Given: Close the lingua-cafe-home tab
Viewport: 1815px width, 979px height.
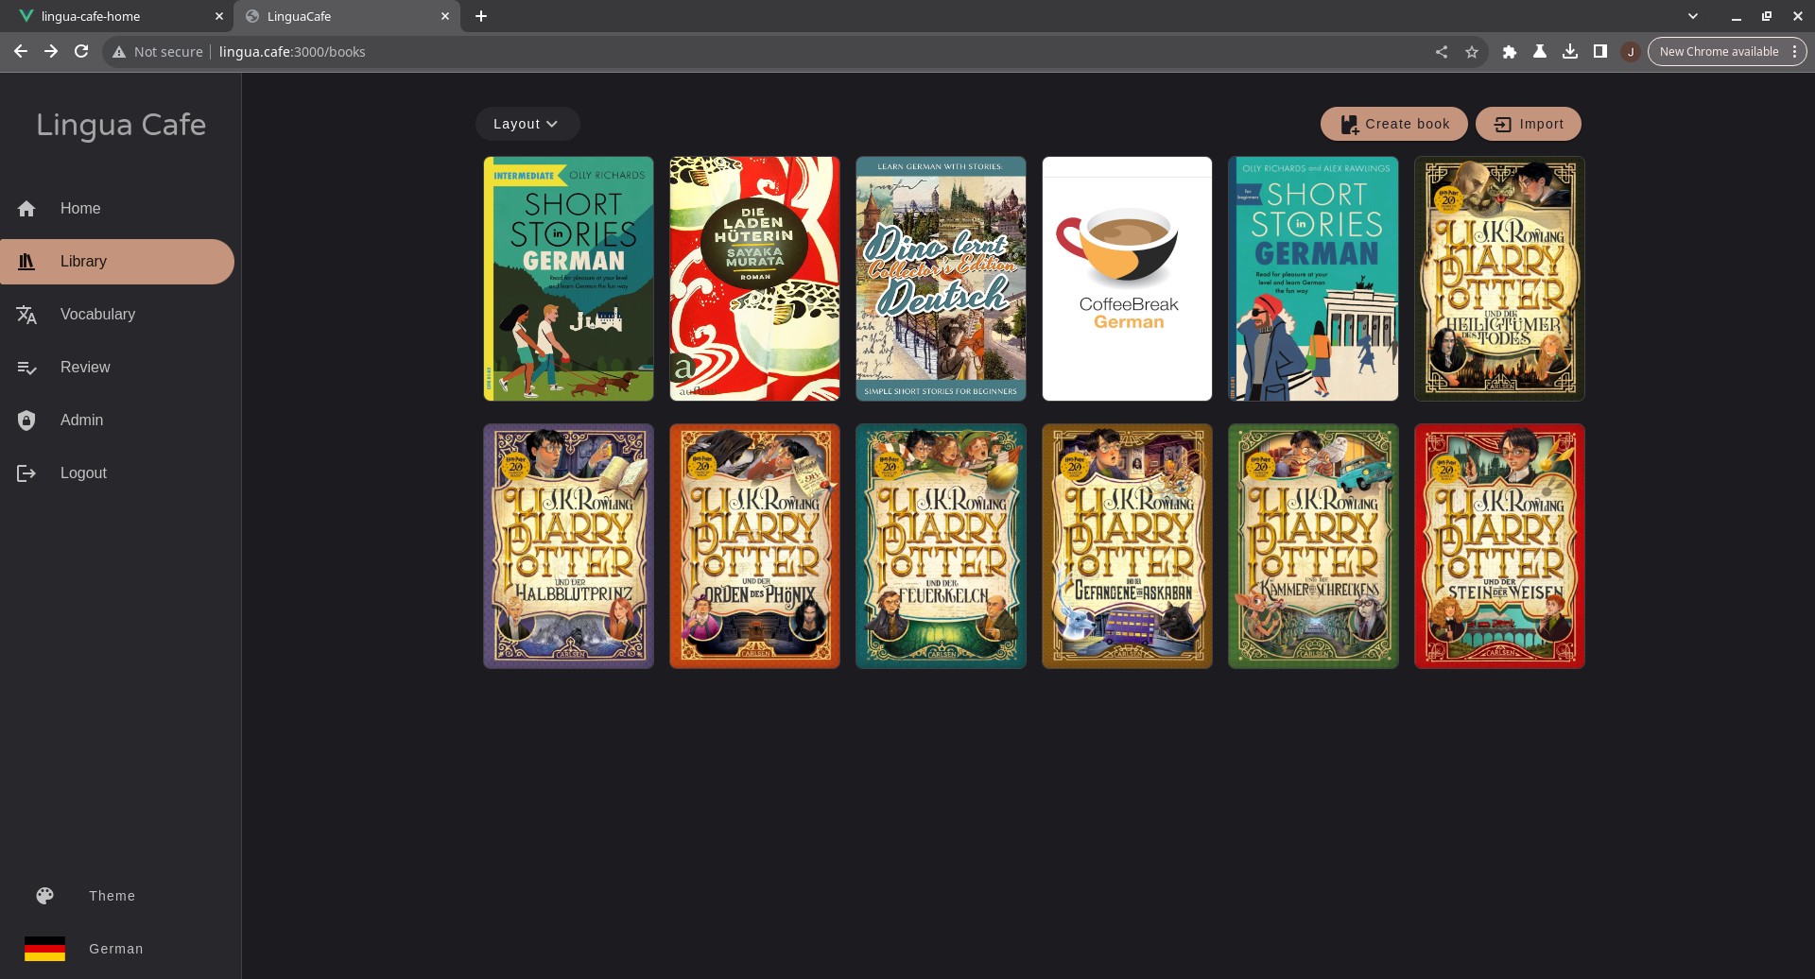Looking at the screenshot, I should 219,16.
